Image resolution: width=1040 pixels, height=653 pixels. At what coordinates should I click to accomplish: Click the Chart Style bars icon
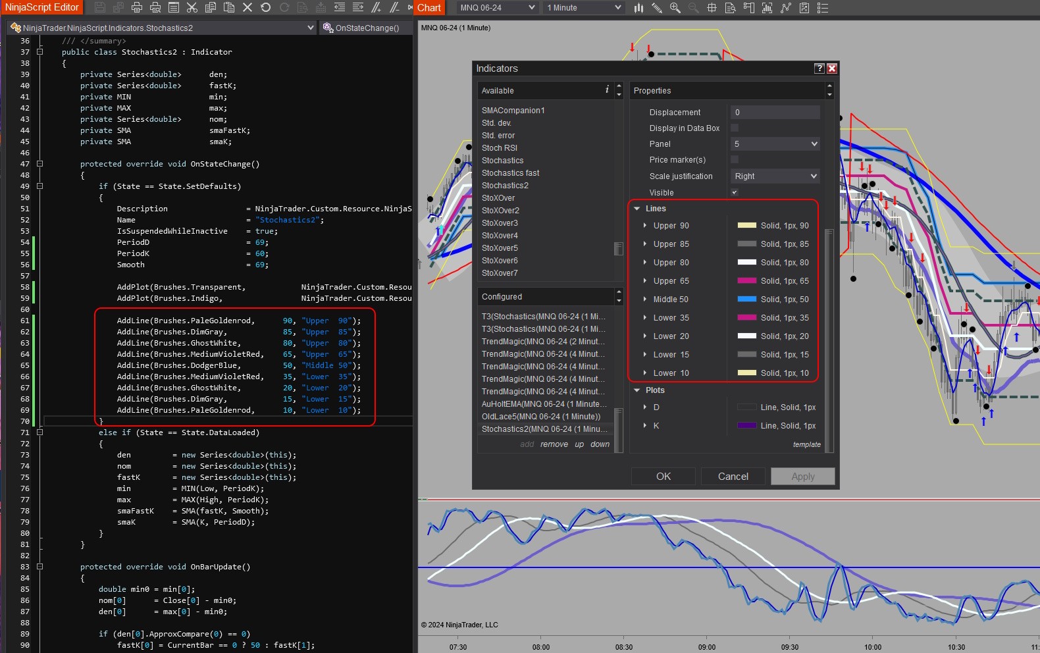638,8
